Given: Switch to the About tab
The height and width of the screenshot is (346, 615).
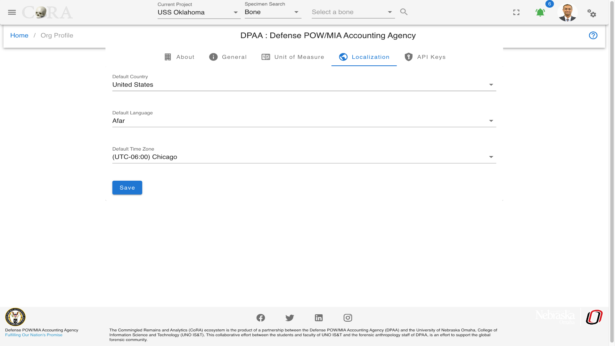Looking at the screenshot, I should [179, 57].
